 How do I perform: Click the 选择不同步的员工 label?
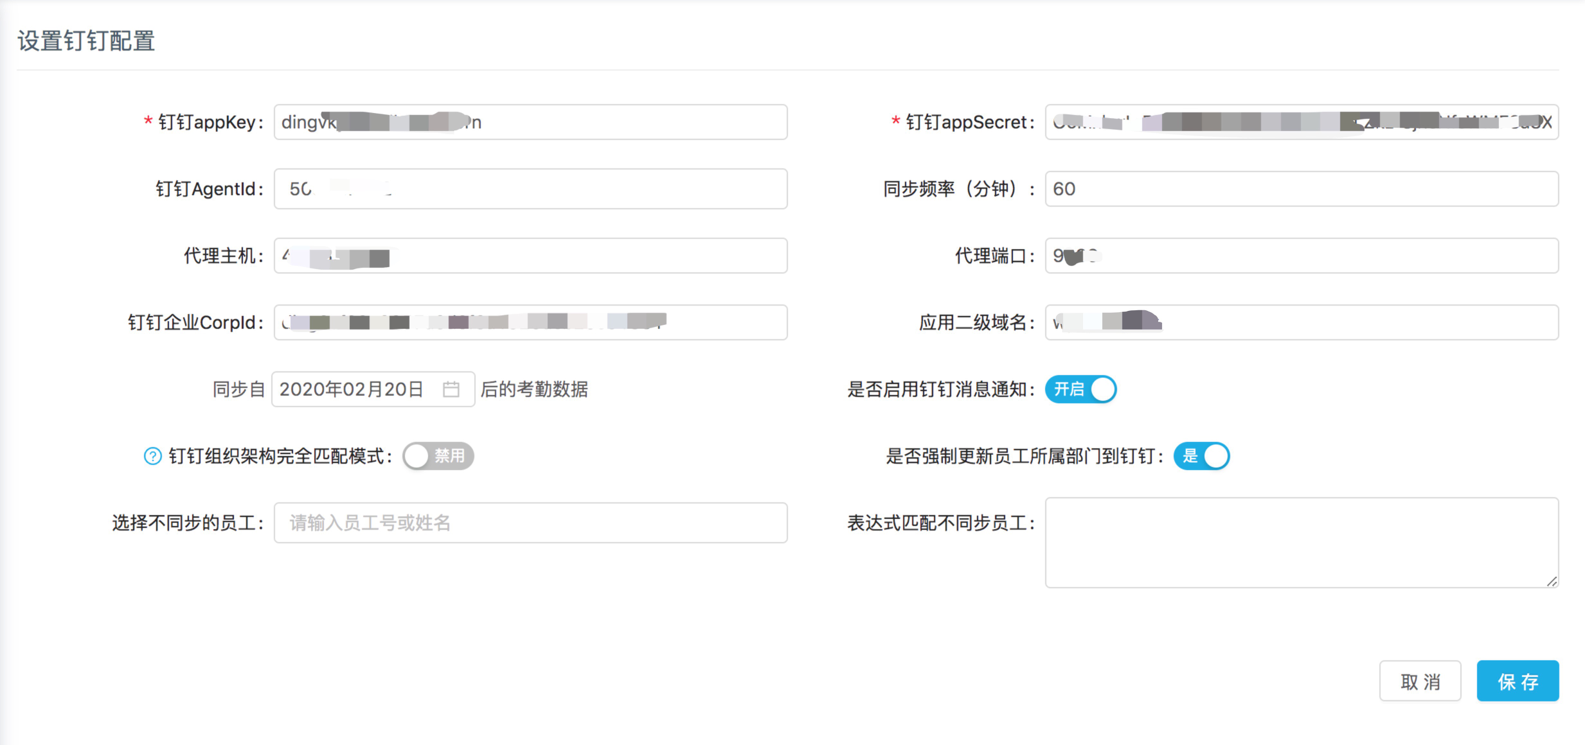tap(188, 523)
